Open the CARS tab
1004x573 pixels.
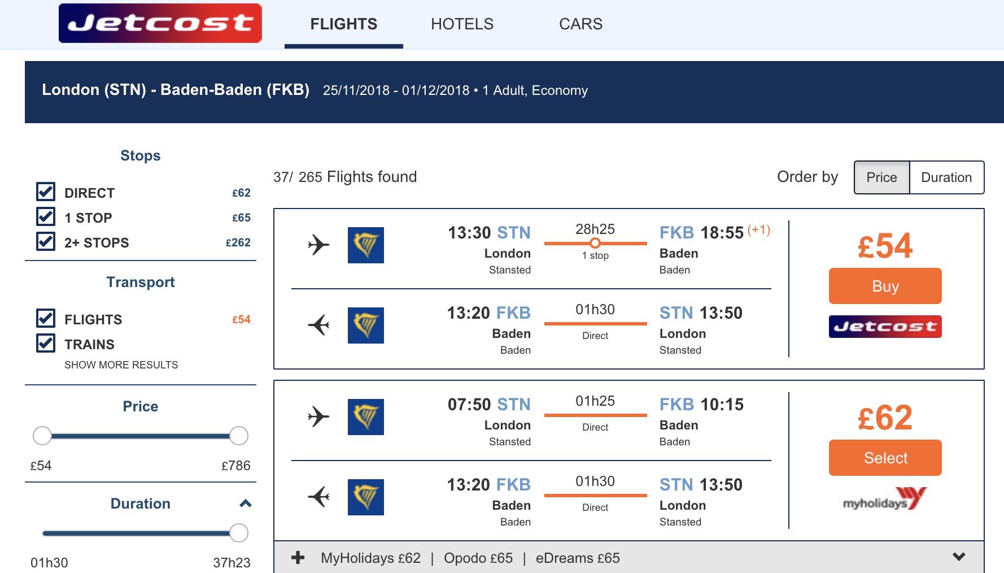coord(580,24)
